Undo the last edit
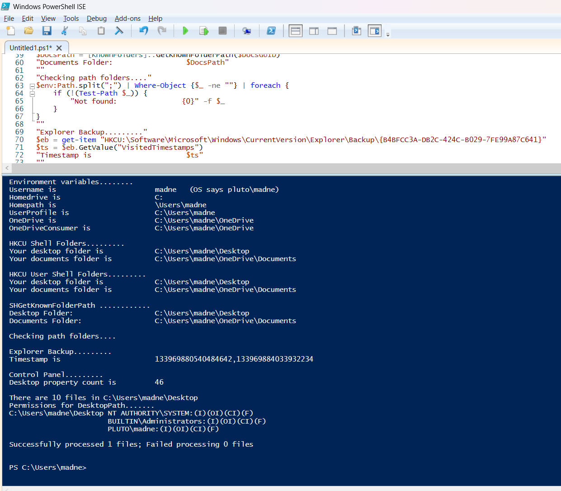 pos(144,31)
